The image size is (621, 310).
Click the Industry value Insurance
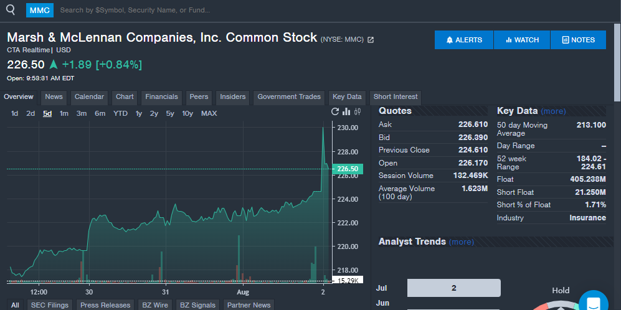tap(587, 218)
